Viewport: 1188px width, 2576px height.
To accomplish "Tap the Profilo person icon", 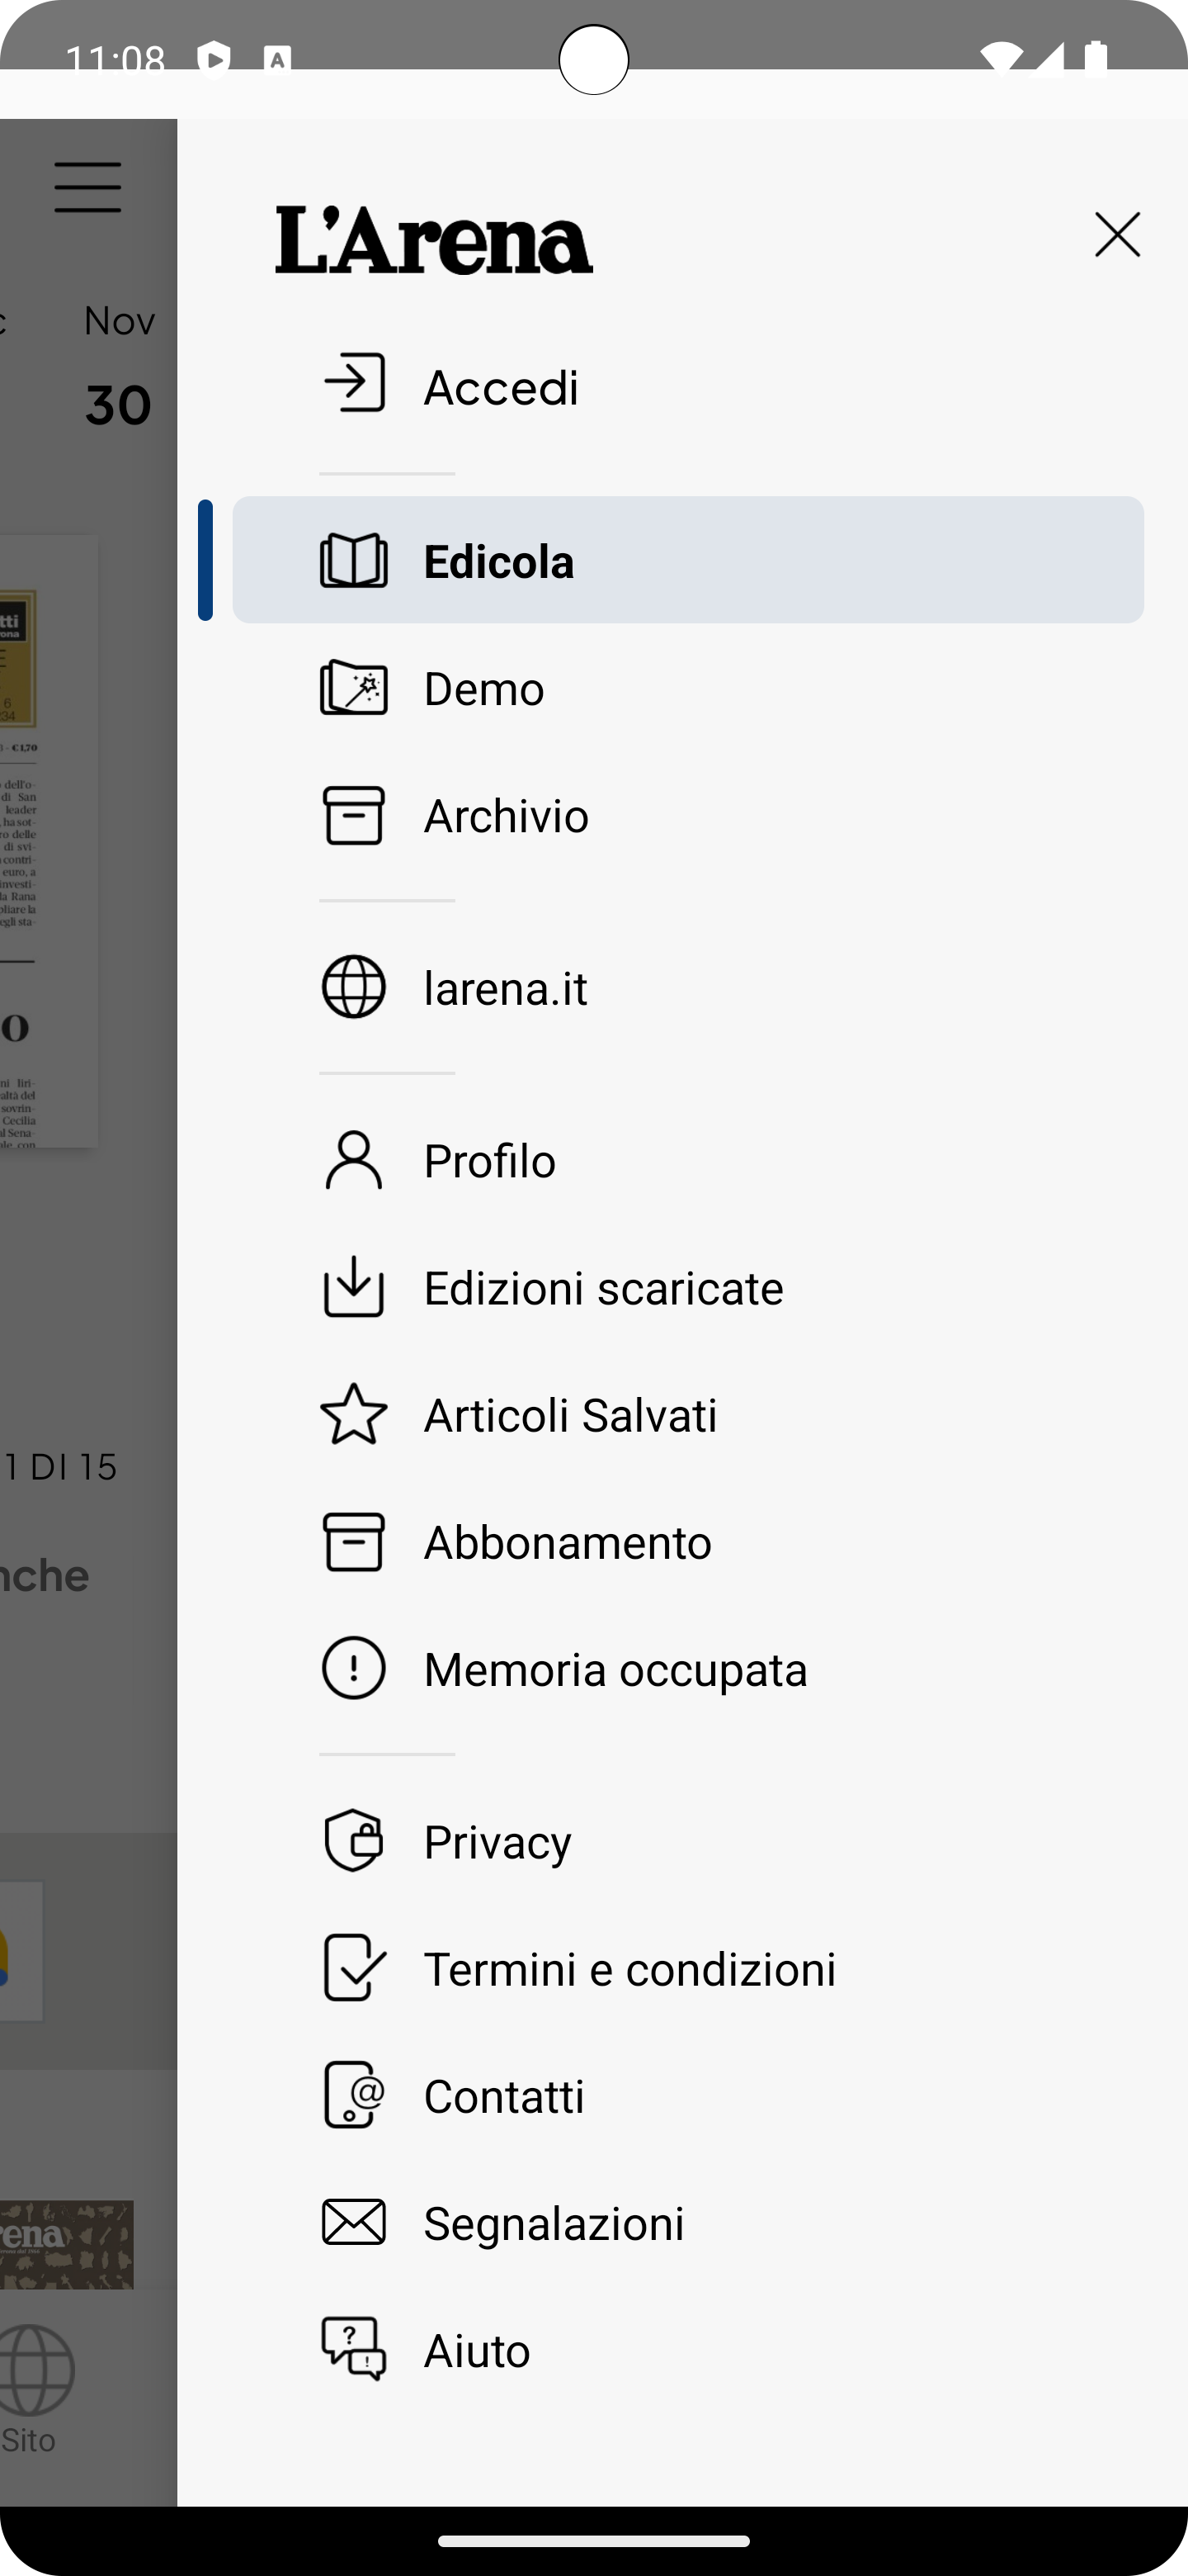I will tap(354, 1160).
